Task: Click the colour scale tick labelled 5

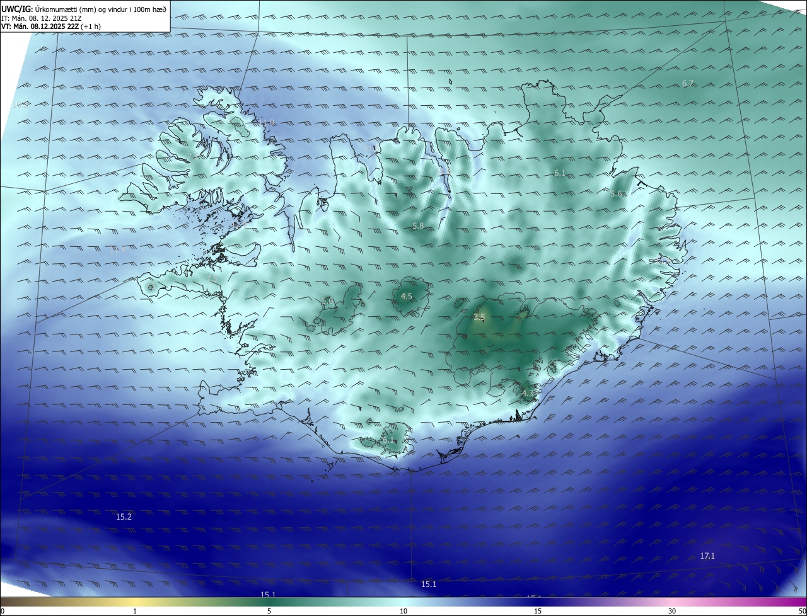Action: coord(269,611)
